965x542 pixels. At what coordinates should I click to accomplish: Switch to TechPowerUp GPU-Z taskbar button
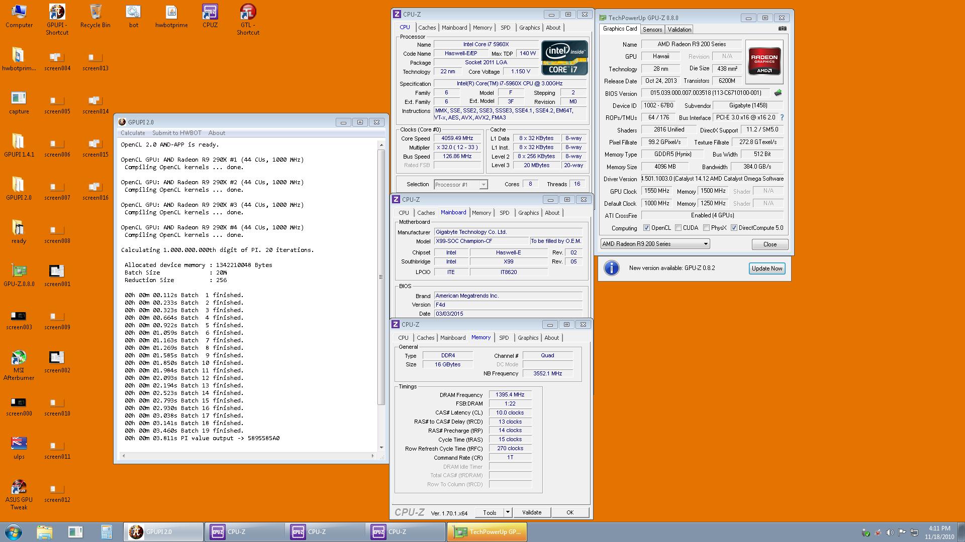point(487,532)
